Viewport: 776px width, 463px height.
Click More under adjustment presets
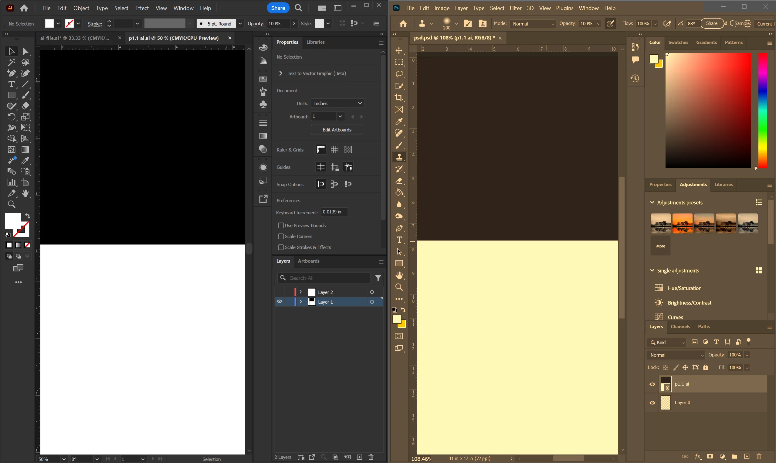coord(660,246)
